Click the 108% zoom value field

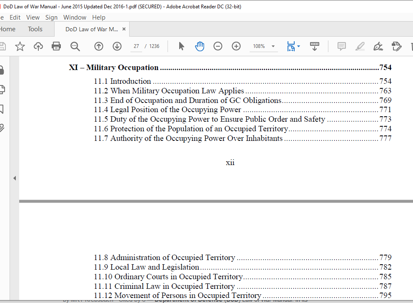click(x=259, y=46)
